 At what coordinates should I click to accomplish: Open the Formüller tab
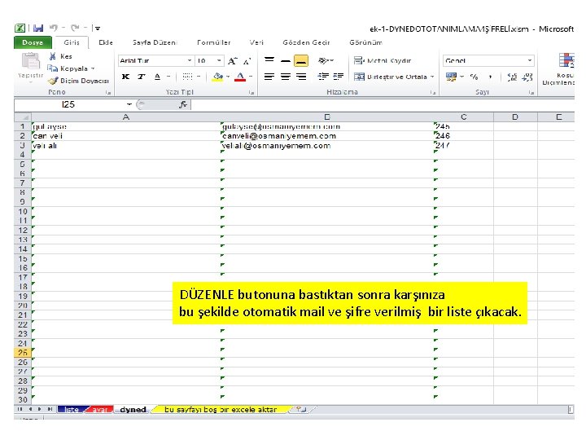pos(214,42)
